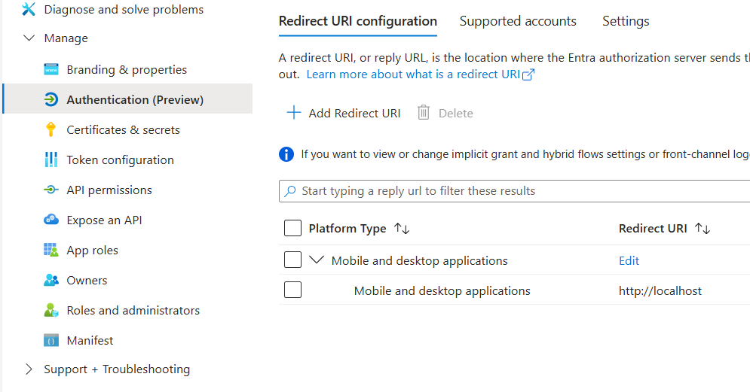This screenshot has height=392, width=750.
Task: Click the Delete button label
Action: (x=456, y=113)
